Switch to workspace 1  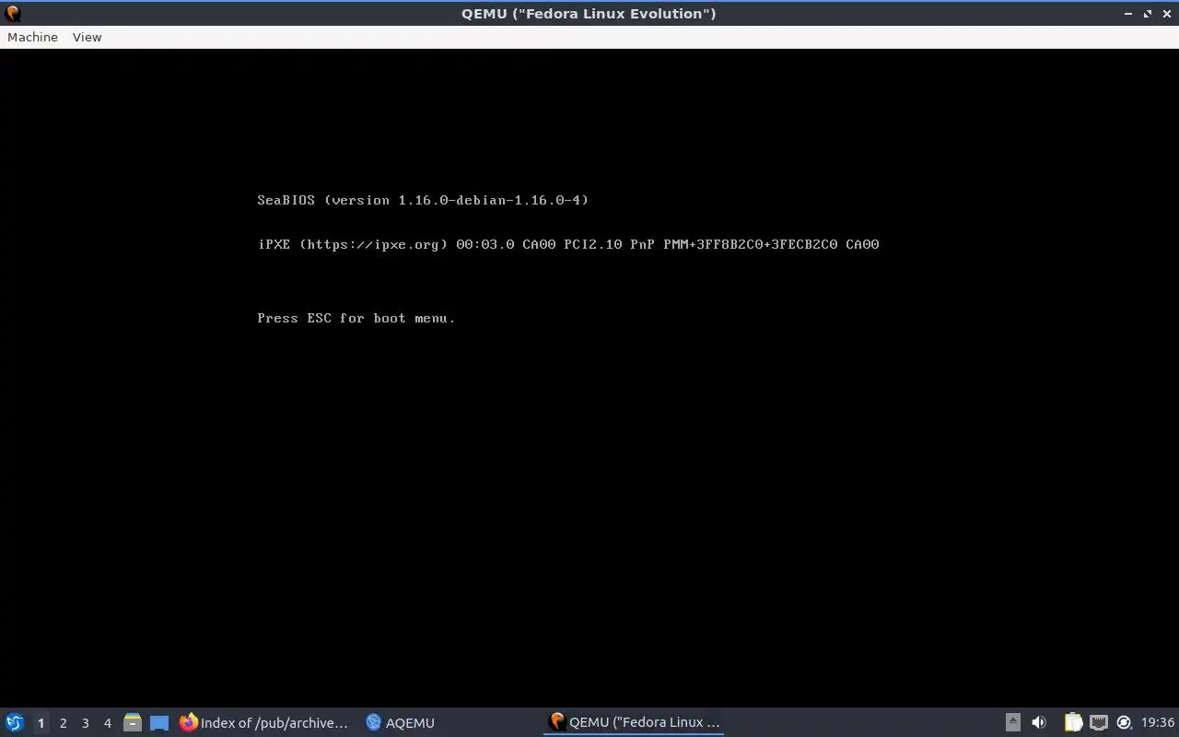(x=41, y=723)
